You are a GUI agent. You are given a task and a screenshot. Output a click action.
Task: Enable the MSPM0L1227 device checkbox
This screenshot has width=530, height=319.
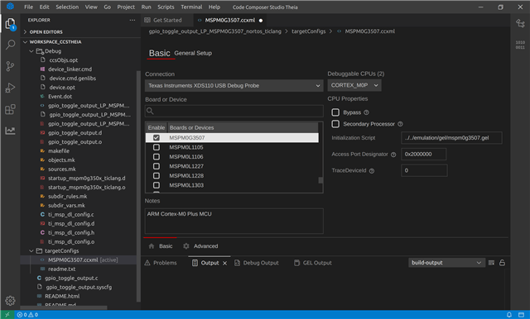(157, 166)
